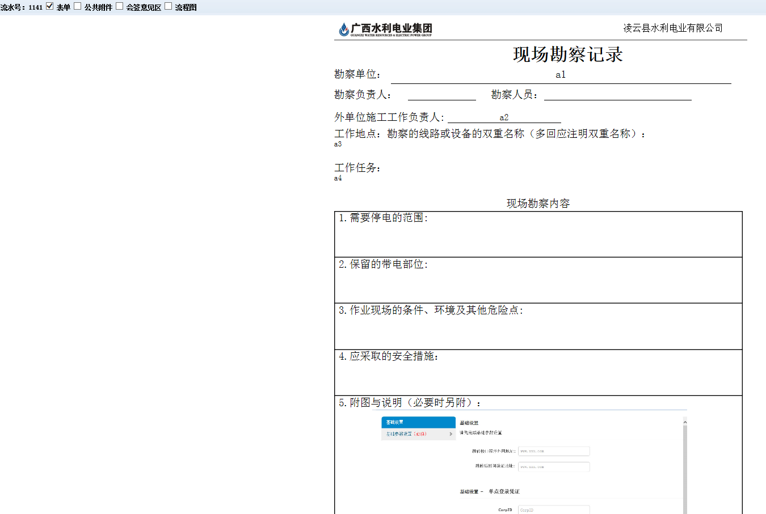
Task: Select the blue 基础设置 tab in attachment
Action: [x=418, y=422]
